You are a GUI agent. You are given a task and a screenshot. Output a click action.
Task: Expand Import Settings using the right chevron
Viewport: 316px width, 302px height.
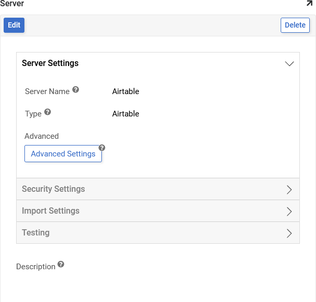pos(289,212)
